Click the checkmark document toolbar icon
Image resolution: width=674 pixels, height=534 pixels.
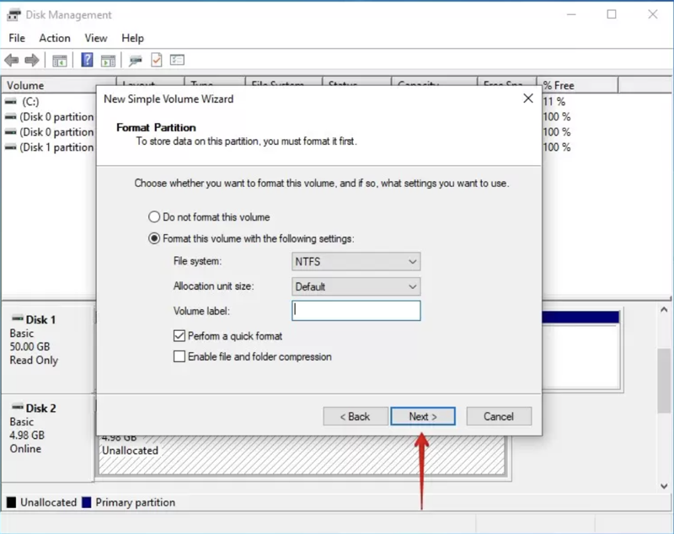pyautogui.click(x=156, y=61)
